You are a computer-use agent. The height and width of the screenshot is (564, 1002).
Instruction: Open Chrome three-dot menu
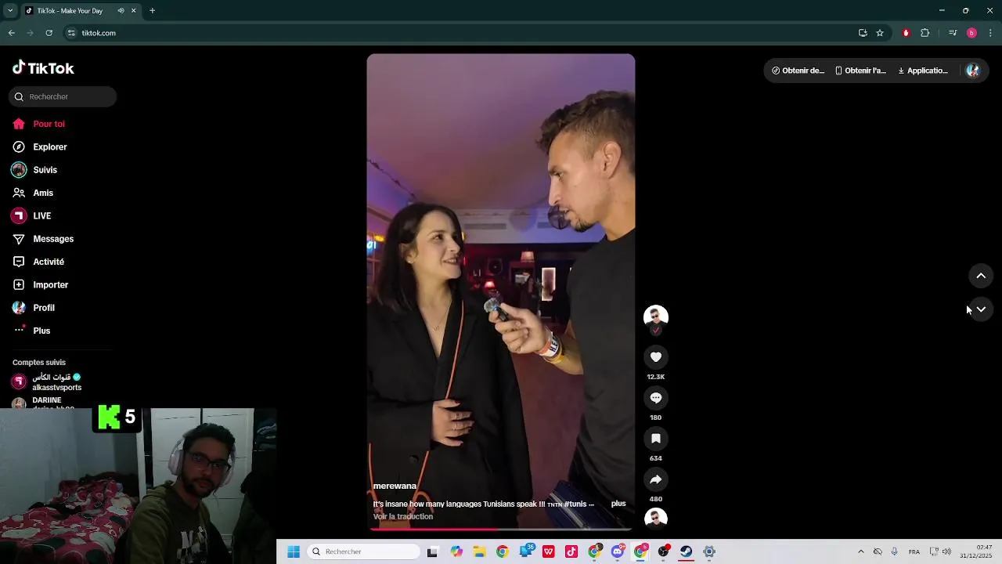pos(990,33)
